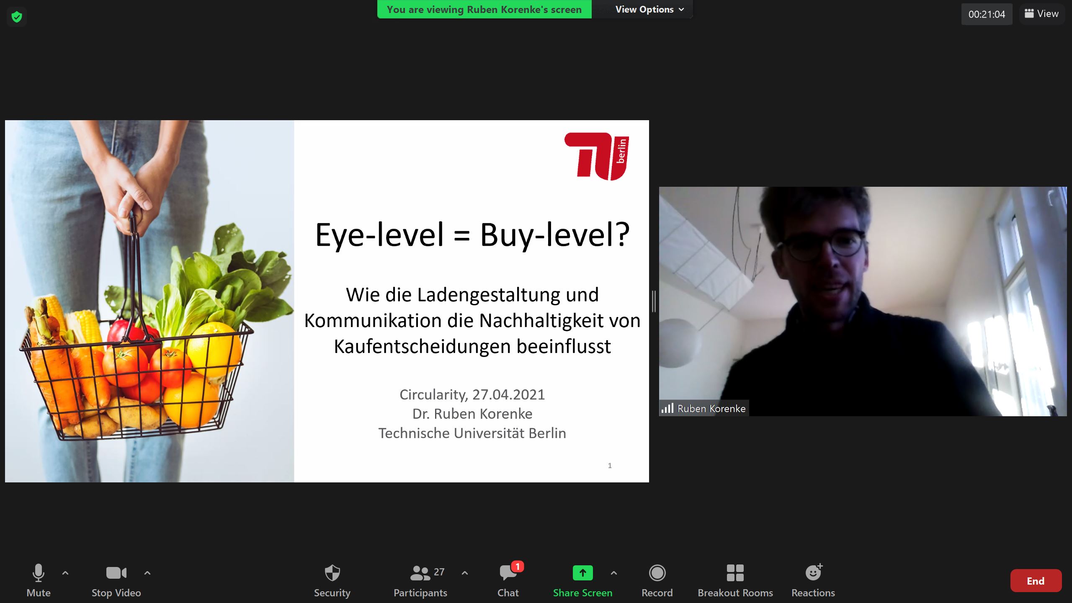This screenshot has width=1072, height=603.
Task: Select Ruben Korenke's video thumbnail
Action: coord(863,301)
